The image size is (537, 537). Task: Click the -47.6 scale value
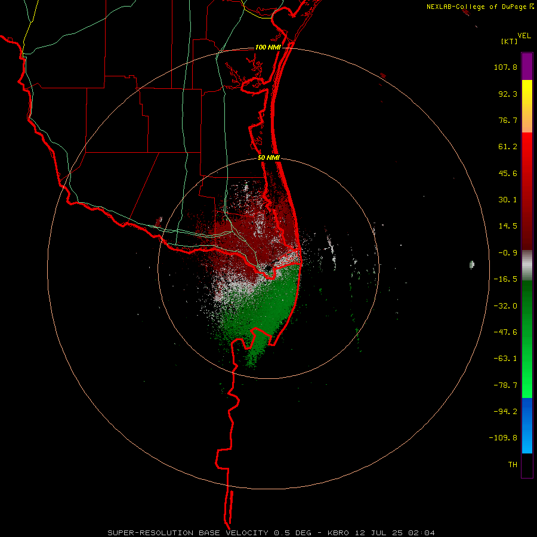pyautogui.click(x=505, y=332)
